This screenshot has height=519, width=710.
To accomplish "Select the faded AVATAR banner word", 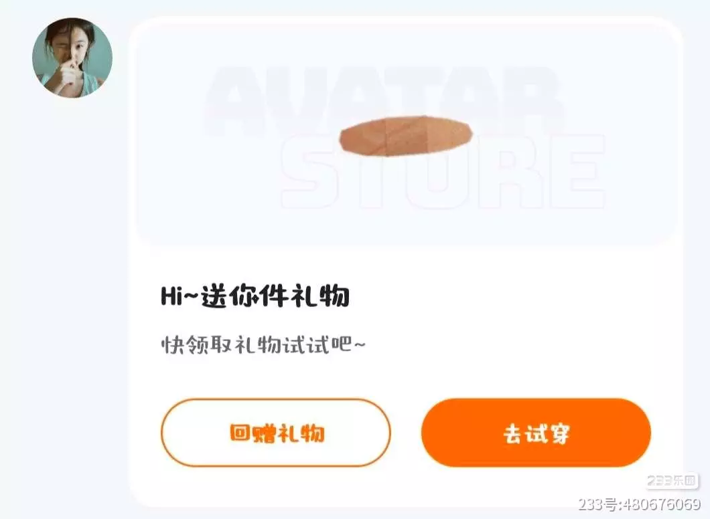I will tap(385, 100).
